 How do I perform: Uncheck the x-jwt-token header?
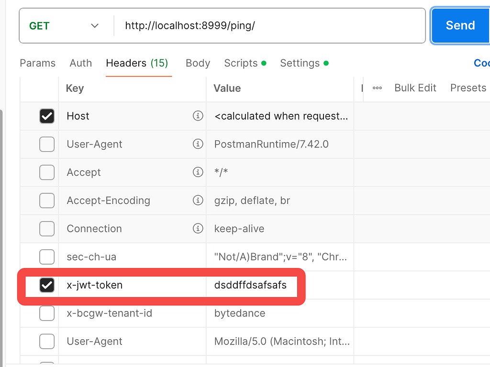tap(46, 285)
